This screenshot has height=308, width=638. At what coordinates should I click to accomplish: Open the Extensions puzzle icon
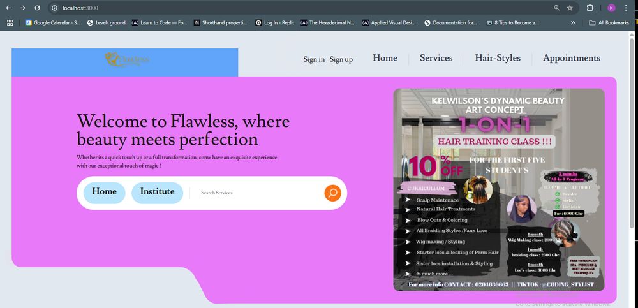click(590, 8)
